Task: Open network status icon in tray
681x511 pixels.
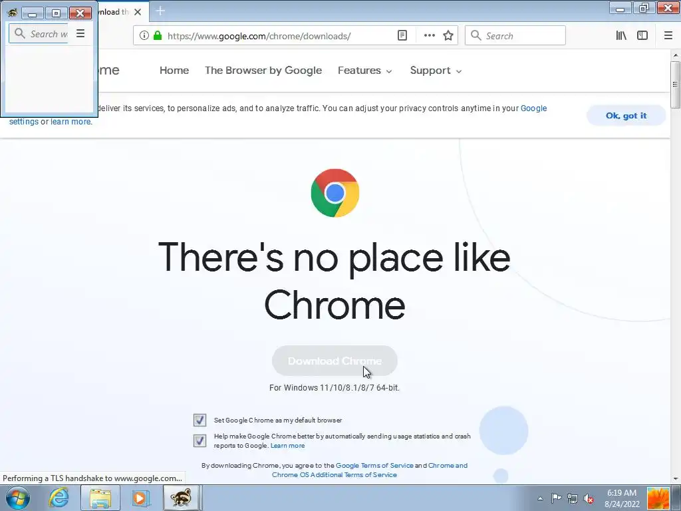Action: 573,498
